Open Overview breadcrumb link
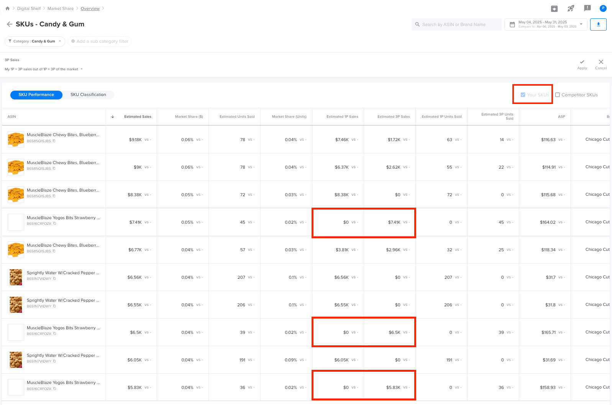612x405 pixels. (x=90, y=8)
